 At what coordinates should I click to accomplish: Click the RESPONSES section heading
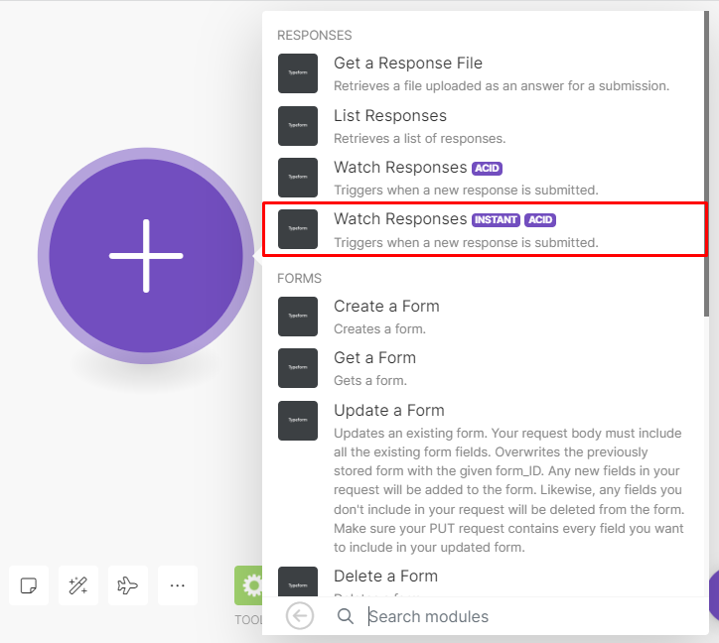click(x=315, y=36)
